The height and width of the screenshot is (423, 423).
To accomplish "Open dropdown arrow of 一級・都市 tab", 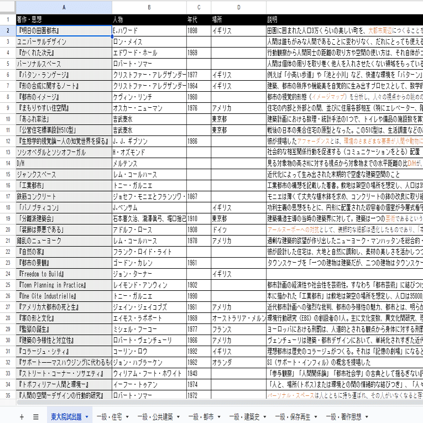I will point(219,417).
